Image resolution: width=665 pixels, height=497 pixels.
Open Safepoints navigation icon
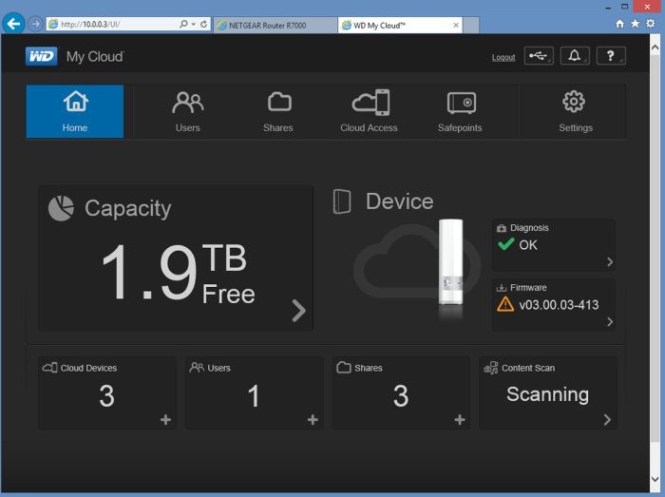pyautogui.click(x=460, y=111)
